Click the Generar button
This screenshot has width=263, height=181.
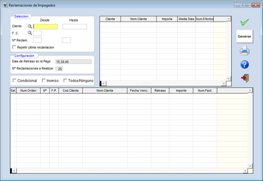click(244, 36)
